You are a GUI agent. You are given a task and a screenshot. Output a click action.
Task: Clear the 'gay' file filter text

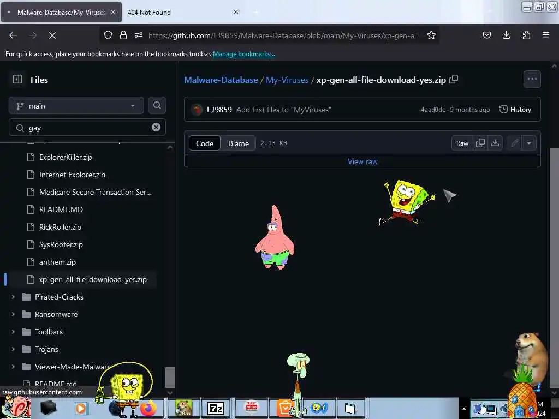pos(156,127)
